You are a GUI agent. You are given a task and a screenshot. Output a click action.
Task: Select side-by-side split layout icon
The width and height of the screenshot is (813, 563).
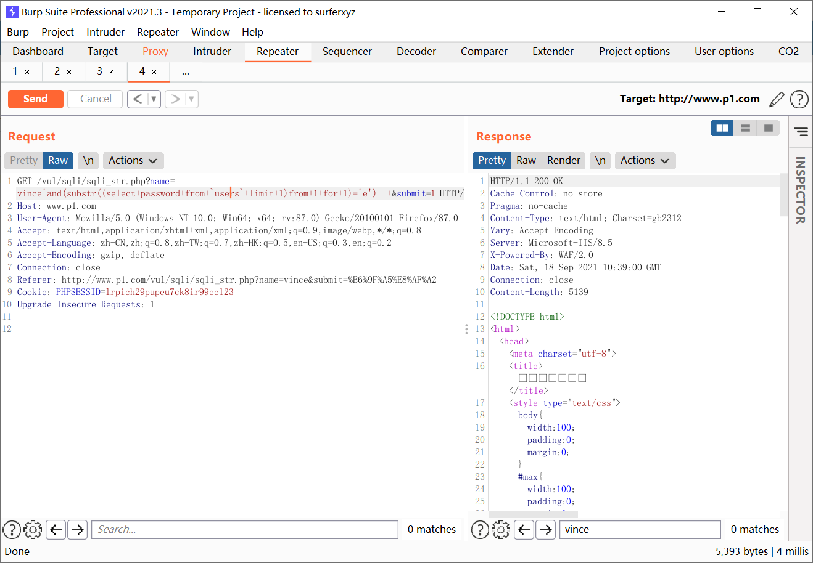tap(722, 128)
